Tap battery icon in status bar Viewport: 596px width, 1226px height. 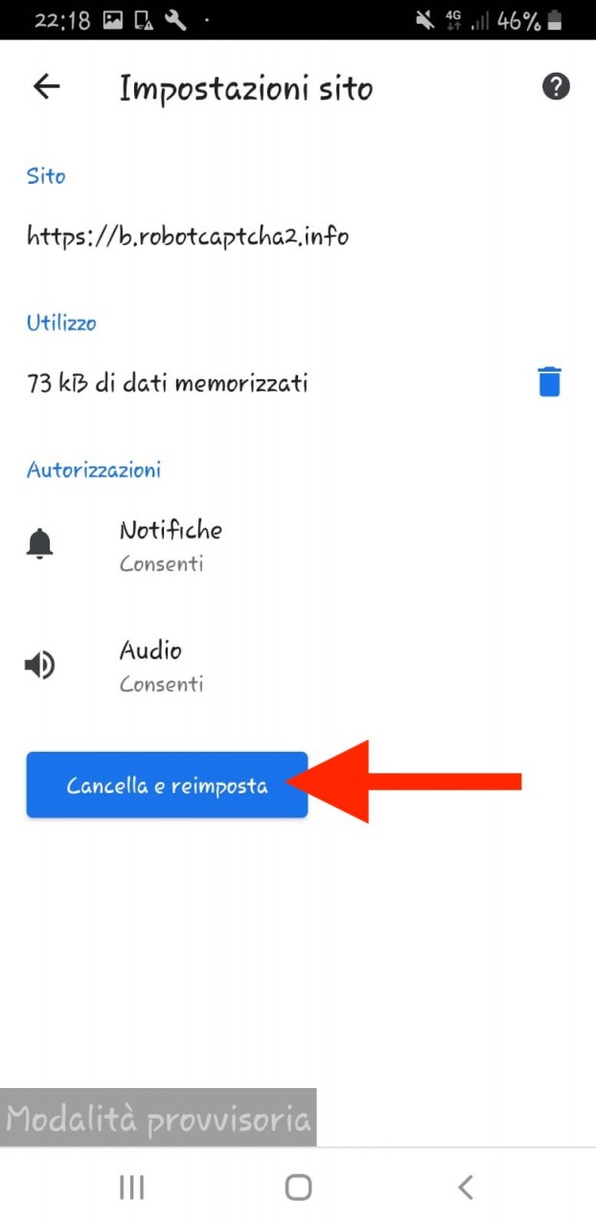(x=555, y=20)
